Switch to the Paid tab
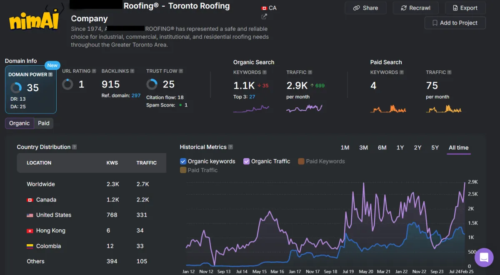500x275 pixels. coord(44,123)
